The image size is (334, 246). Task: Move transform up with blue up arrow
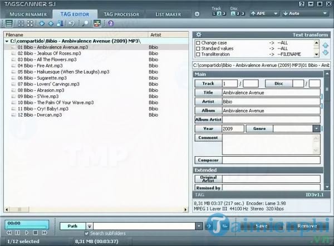[x=325, y=45]
